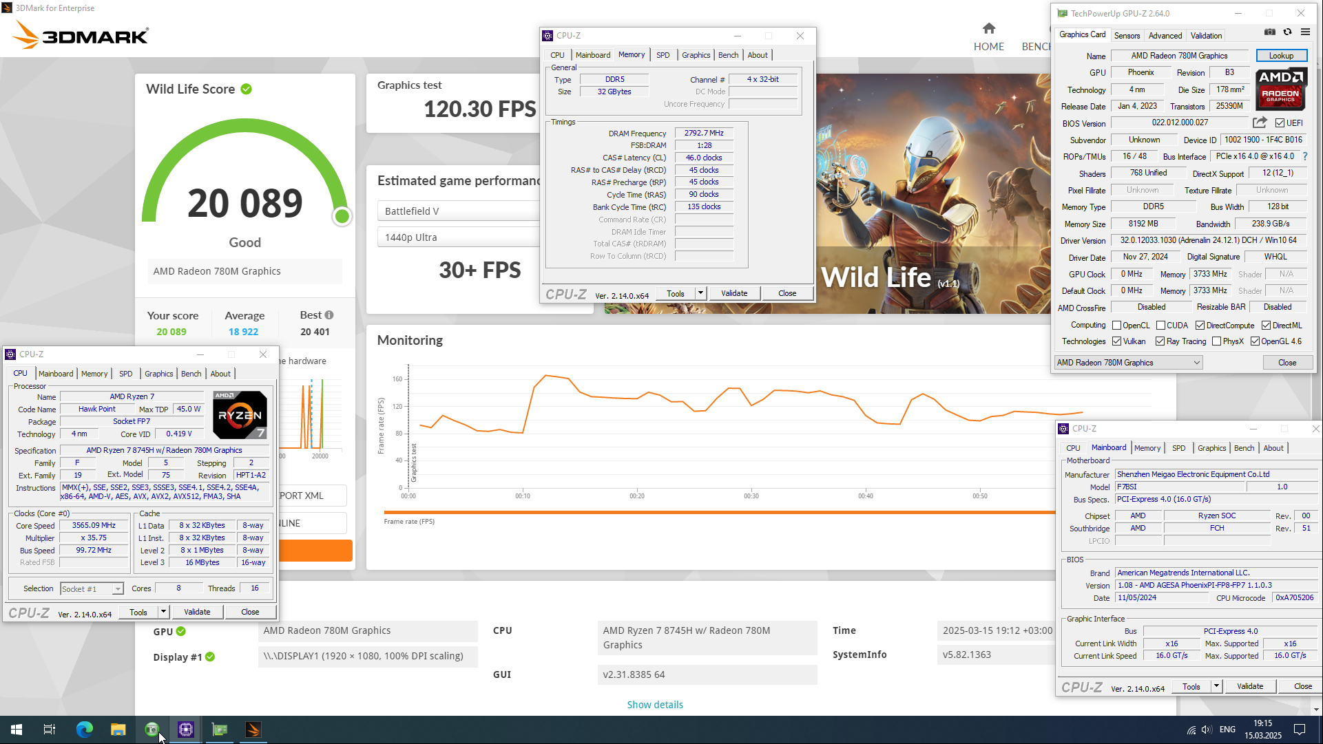Open Graphics tab in the CPU-Z CPU window
The height and width of the screenshot is (744, 1323).
[159, 374]
